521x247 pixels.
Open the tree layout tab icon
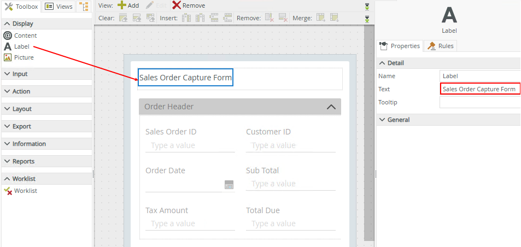click(x=84, y=7)
